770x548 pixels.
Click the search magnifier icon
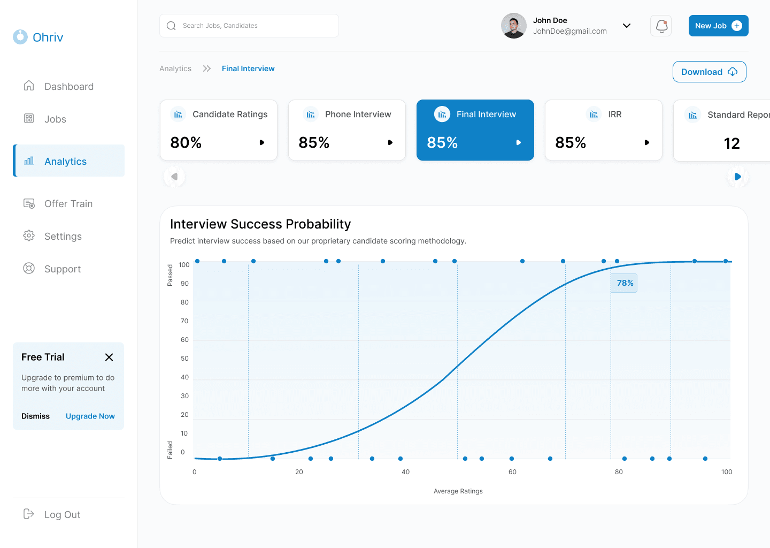[x=171, y=26]
